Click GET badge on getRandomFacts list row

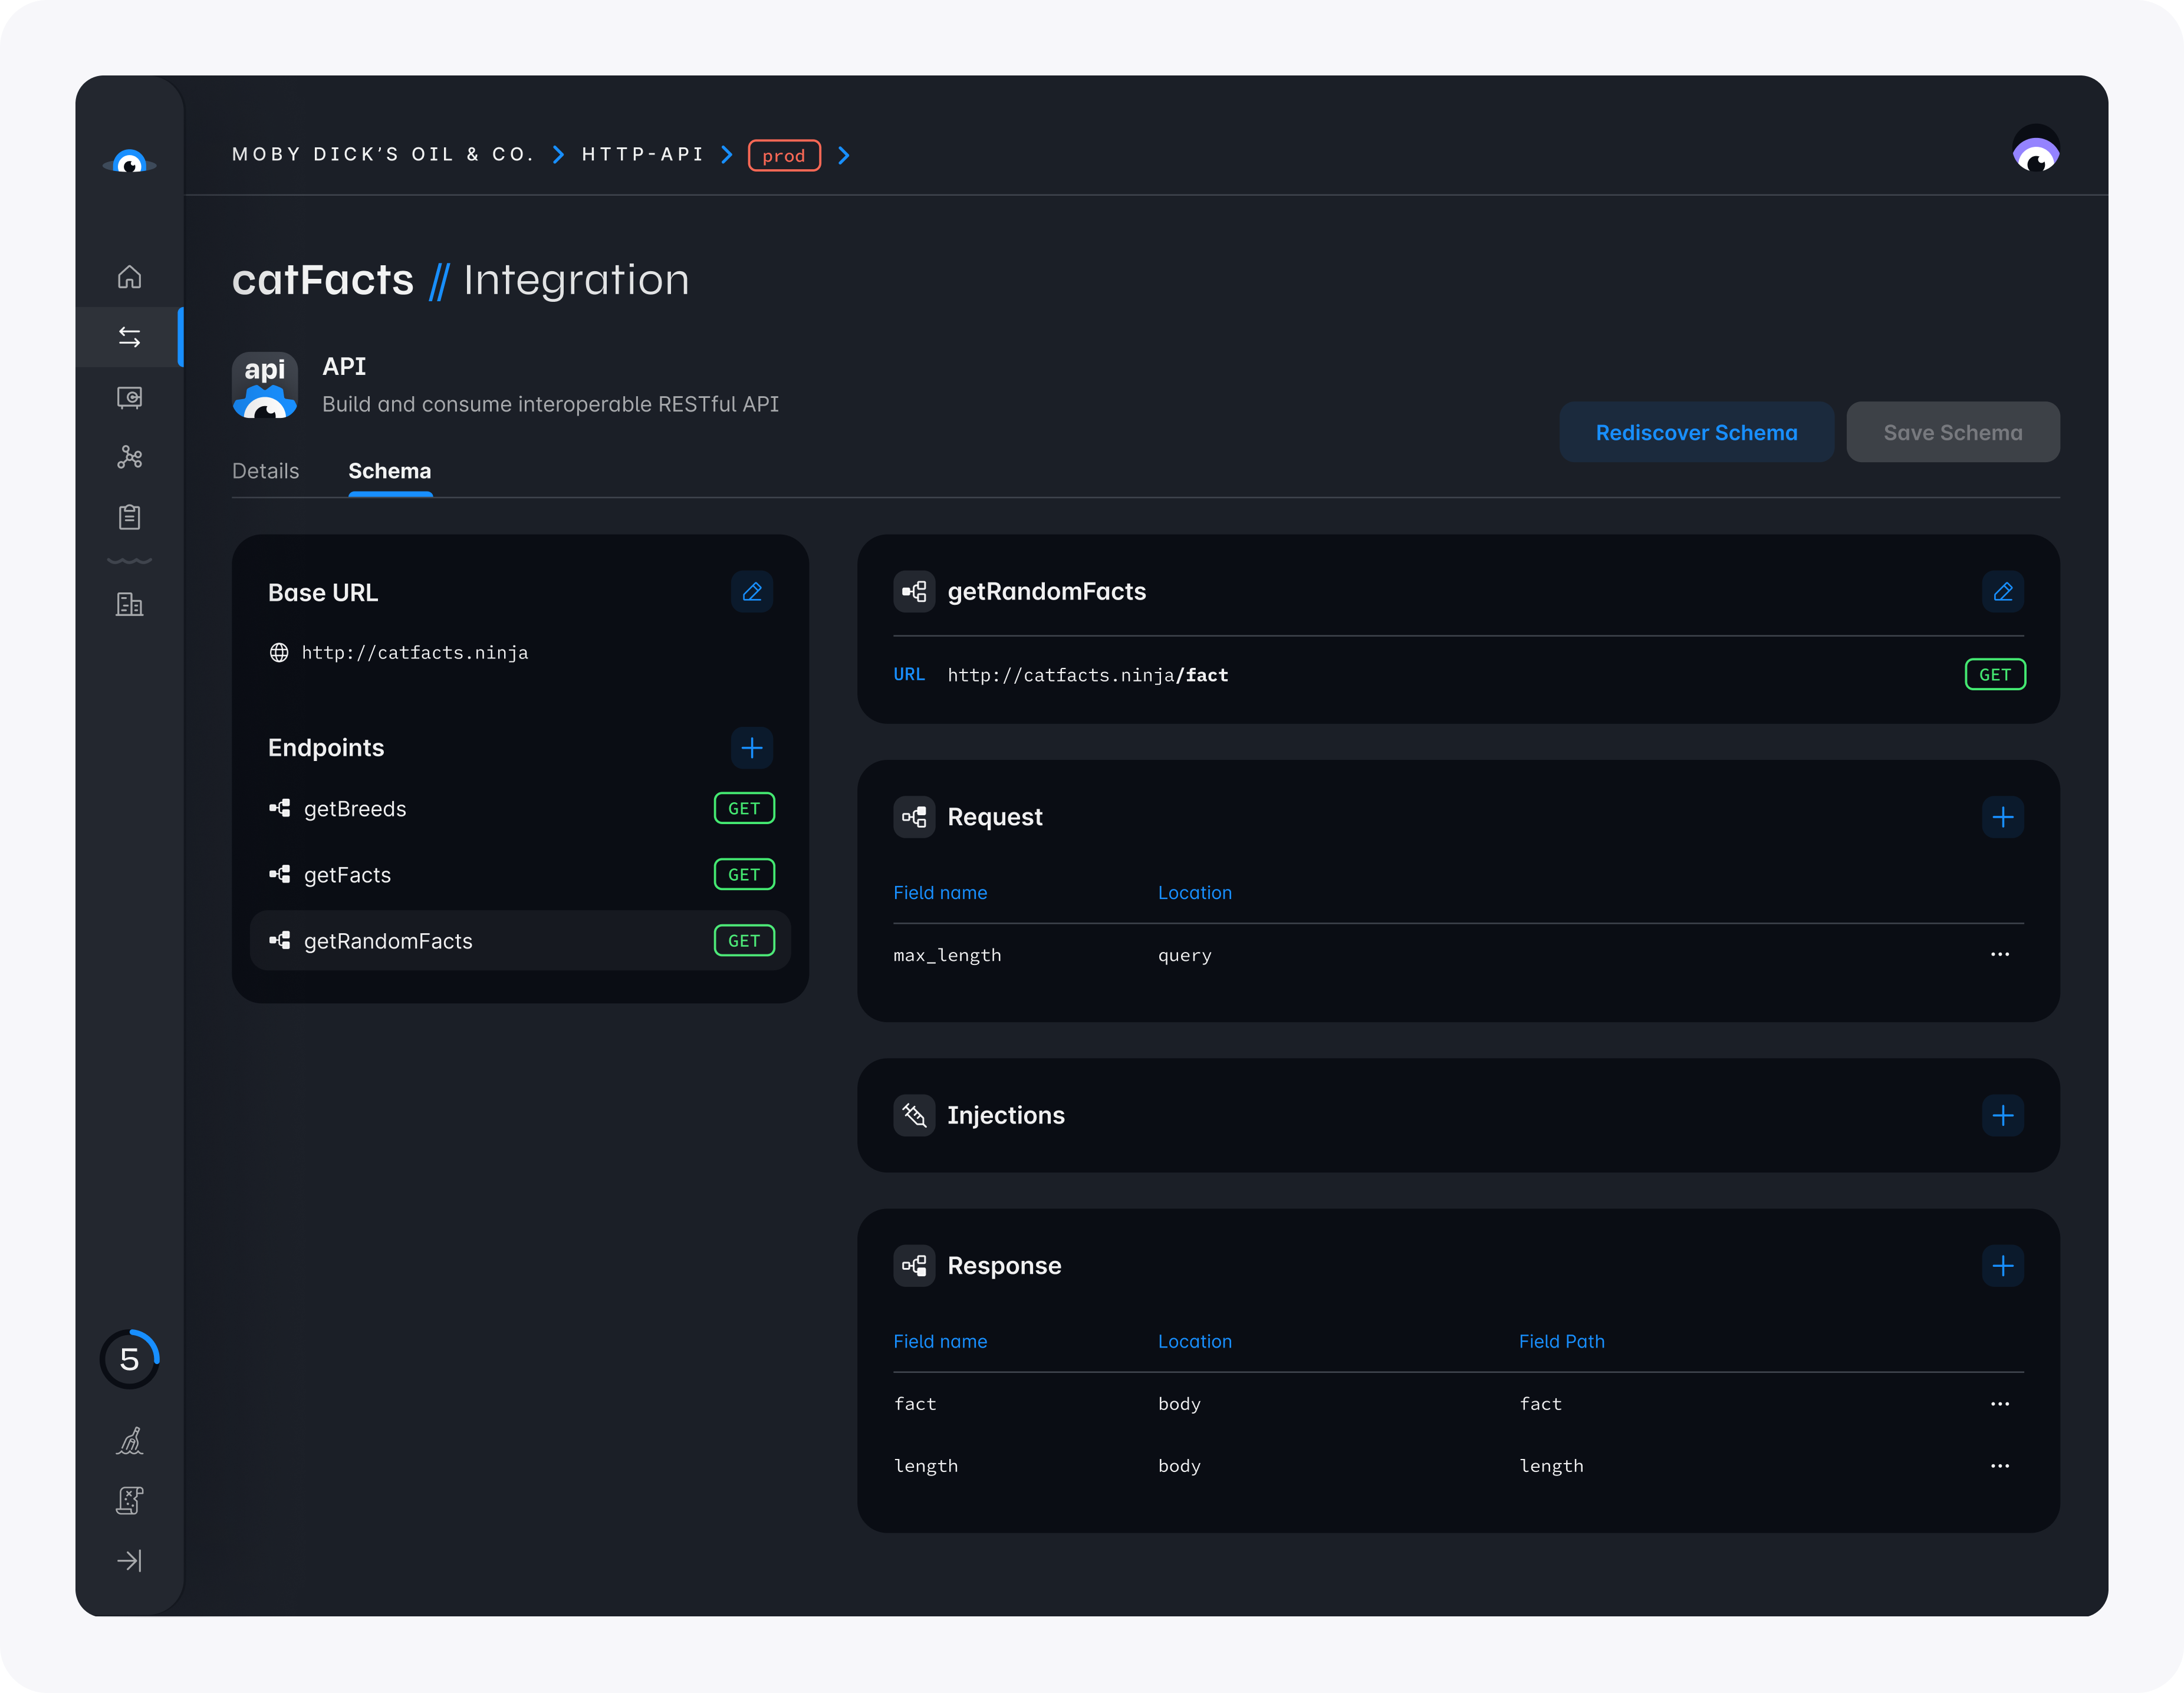744,940
